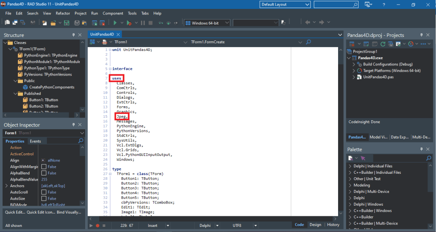This screenshot has height=232, width=436.
Task: Click the Open Project folder icon
Action: [53, 23]
